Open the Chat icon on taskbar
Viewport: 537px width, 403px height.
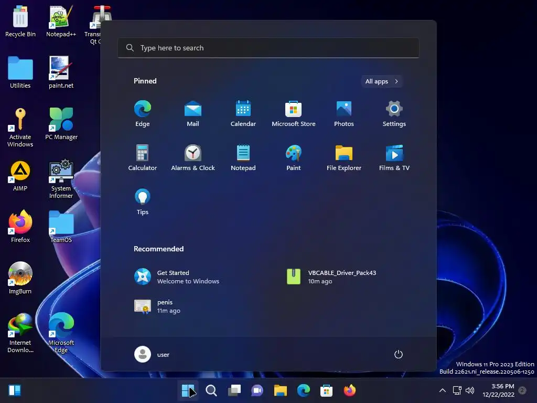(x=257, y=390)
